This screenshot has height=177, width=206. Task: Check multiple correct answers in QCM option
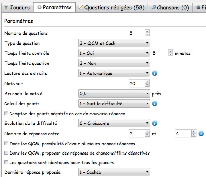click(6, 144)
